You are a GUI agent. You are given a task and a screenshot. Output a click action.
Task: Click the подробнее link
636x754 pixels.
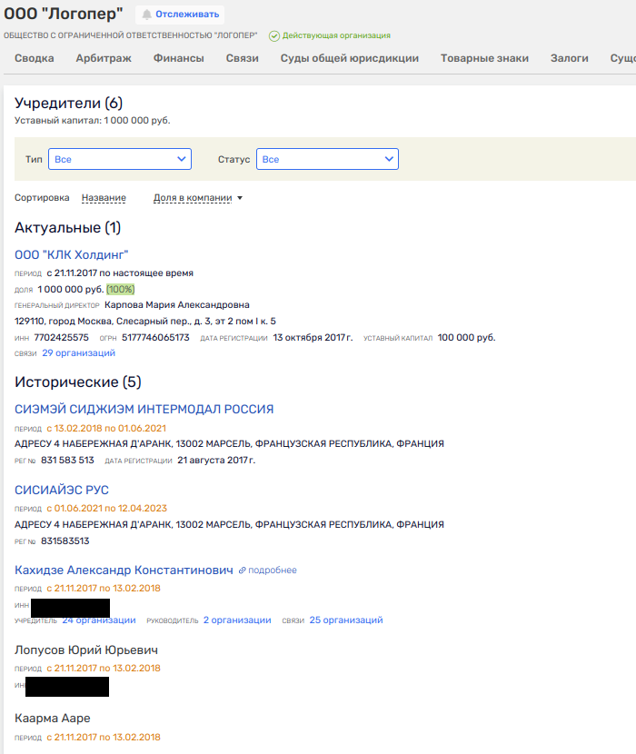273,570
